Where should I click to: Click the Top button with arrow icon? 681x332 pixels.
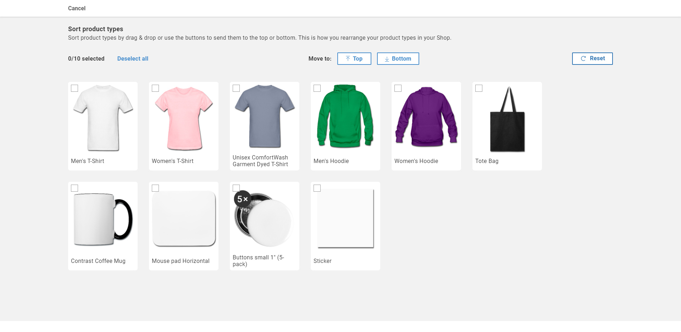[x=354, y=59]
